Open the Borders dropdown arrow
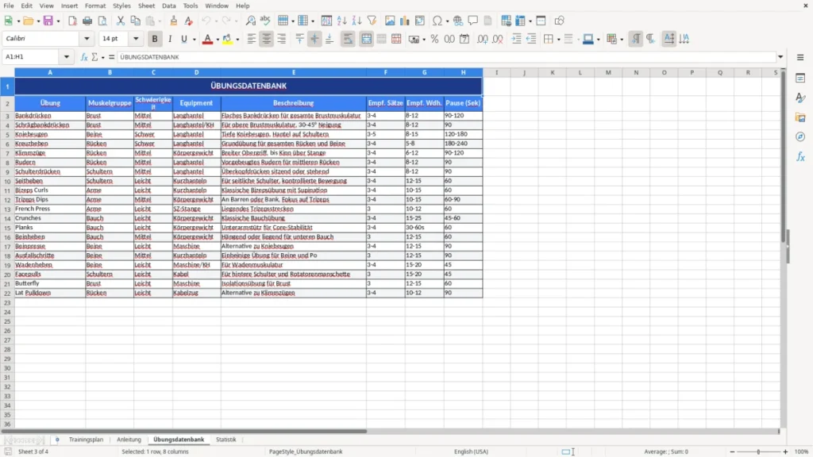The height and width of the screenshot is (457, 813). click(x=558, y=40)
